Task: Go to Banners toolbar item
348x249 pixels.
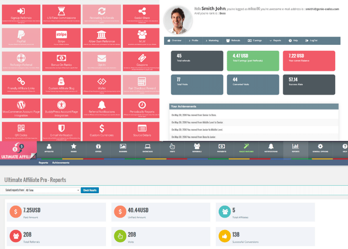Action: click(123, 148)
